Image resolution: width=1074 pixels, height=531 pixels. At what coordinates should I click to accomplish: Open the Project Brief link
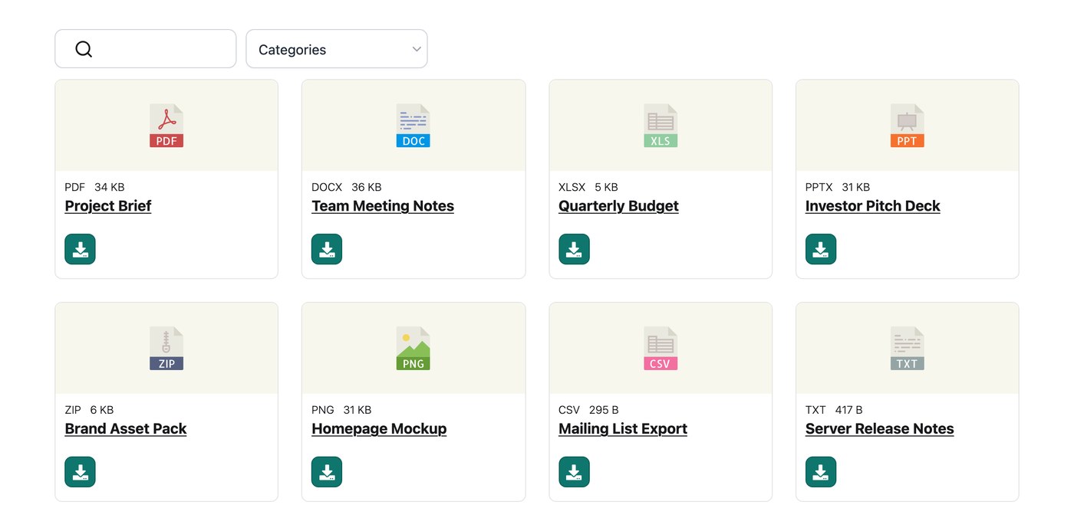pyautogui.click(x=108, y=206)
